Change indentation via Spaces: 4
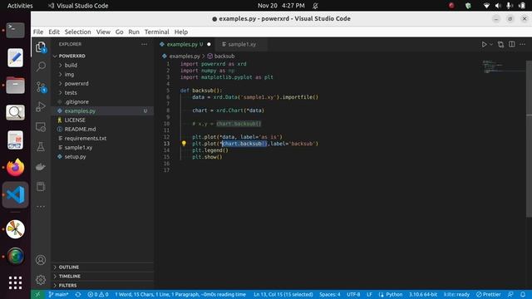532x299 pixels. pyautogui.click(x=329, y=294)
